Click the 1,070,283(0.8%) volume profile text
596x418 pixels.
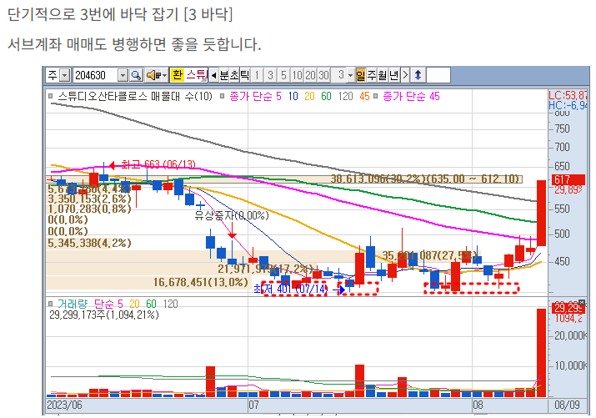pos(89,209)
